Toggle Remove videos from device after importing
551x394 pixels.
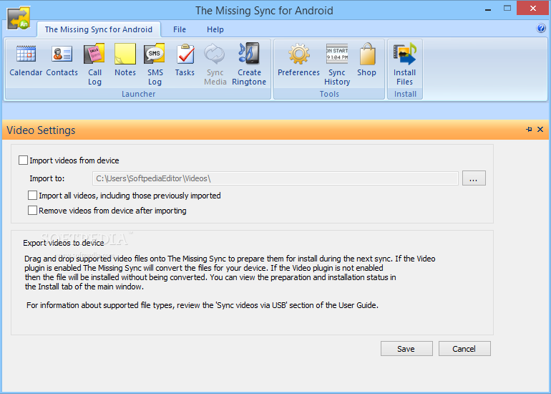32,211
